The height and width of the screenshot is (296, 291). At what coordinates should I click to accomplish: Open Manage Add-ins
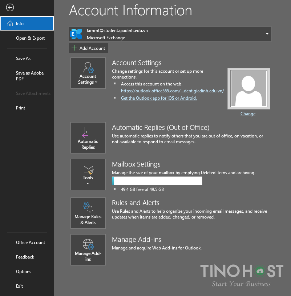tap(88, 250)
